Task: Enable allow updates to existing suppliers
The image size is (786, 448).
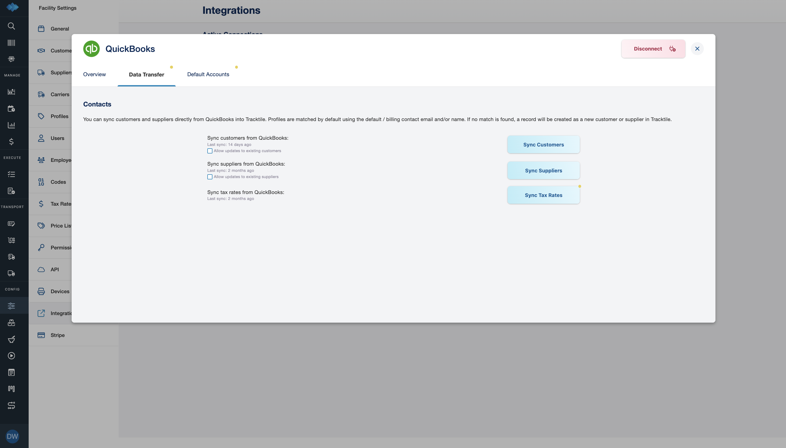Action: pyautogui.click(x=210, y=177)
